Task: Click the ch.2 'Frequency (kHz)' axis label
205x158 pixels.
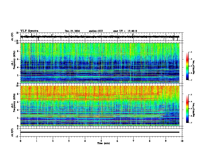Action: click(14, 103)
